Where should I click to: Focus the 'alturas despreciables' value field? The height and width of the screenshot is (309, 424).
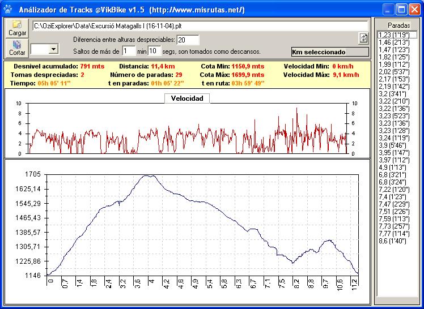[188, 40]
